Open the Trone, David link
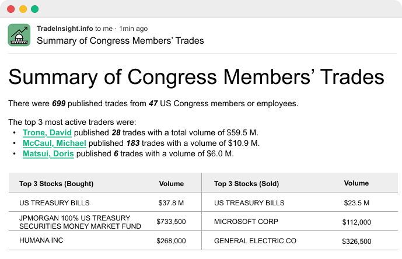402x259 pixels. [47, 132]
